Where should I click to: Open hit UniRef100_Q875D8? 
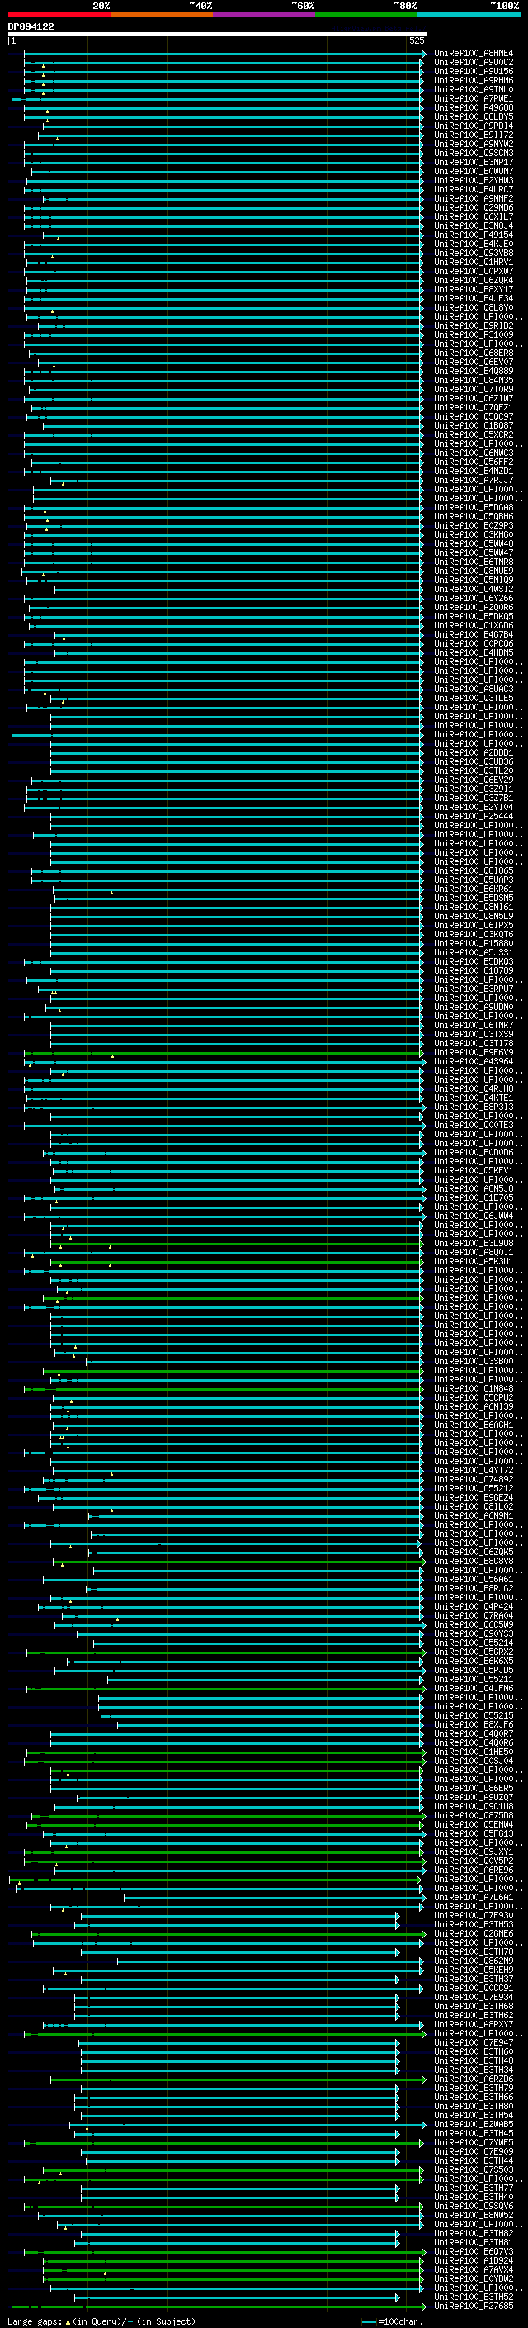[474, 1817]
